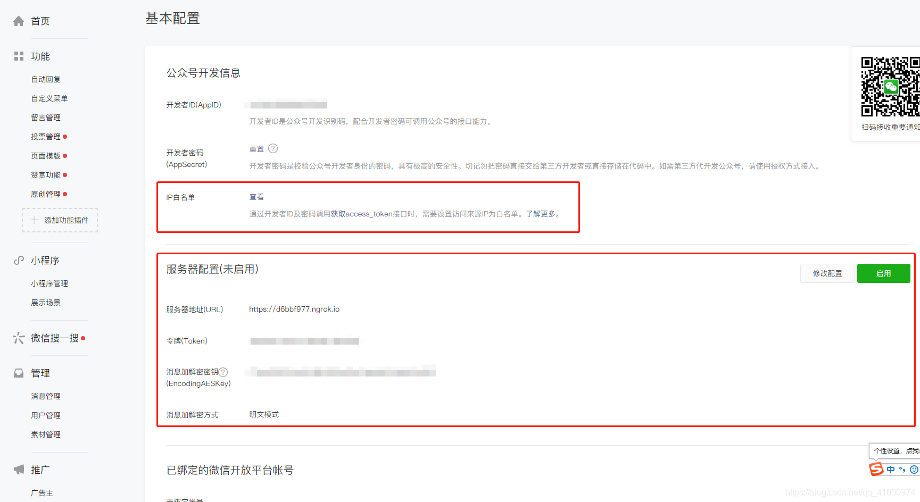Click the help icon beside 消息加解密密钥
Image resolution: width=920 pixels, height=502 pixels.
[223, 372]
